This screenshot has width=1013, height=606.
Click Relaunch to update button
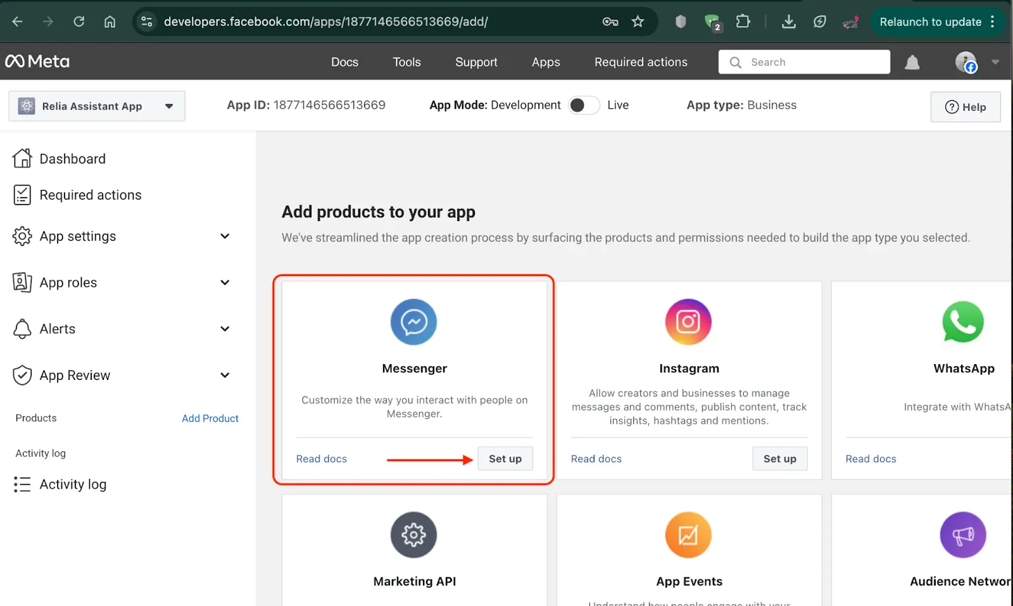tap(930, 21)
